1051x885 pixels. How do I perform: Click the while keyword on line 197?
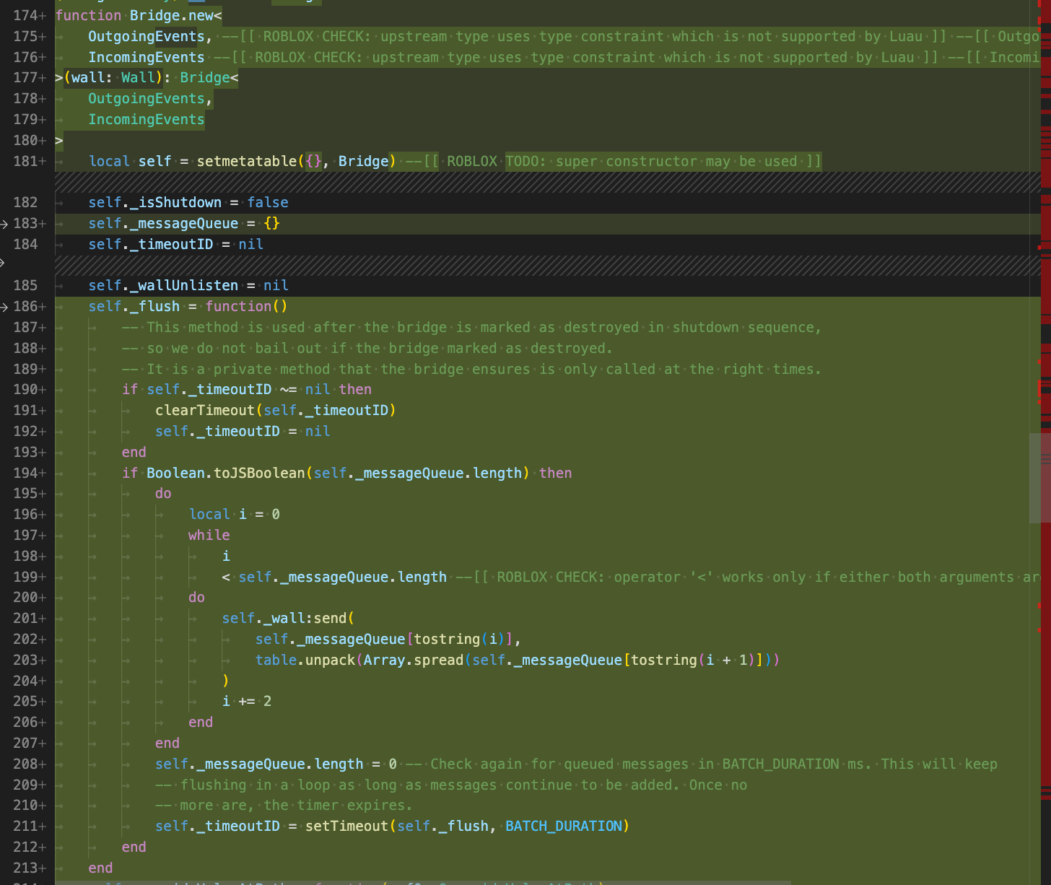[209, 535]
